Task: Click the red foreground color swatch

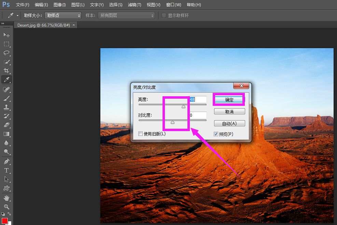Action: coord(4,221)
